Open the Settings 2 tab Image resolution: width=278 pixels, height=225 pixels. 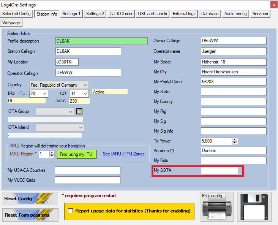(95, 14)
